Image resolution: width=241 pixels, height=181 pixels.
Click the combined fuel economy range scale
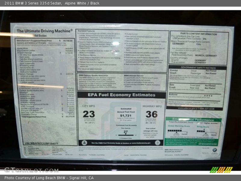click(x=126, y=135)
